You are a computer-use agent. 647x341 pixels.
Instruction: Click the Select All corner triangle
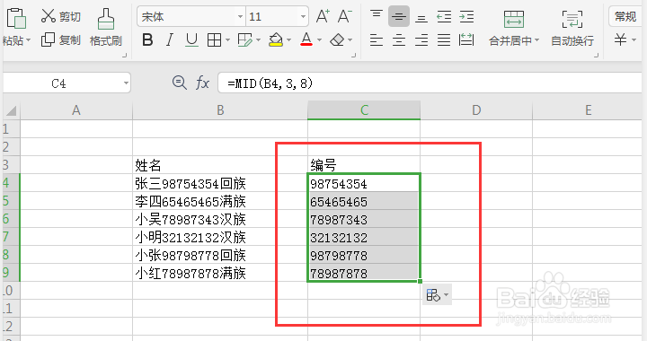pyautogui.click(x=11, y=110)
